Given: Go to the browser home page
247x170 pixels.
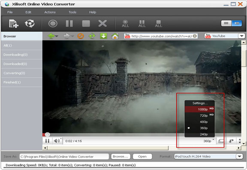Looking at the screenshot, I should [115, 36].
